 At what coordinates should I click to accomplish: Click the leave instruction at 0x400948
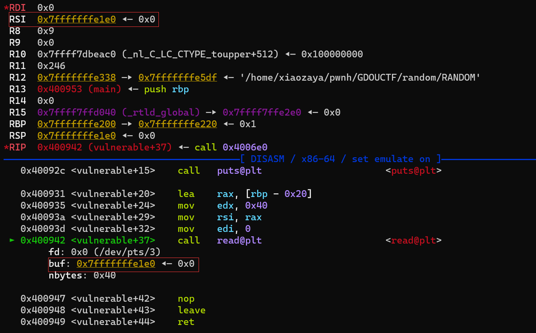192,310
